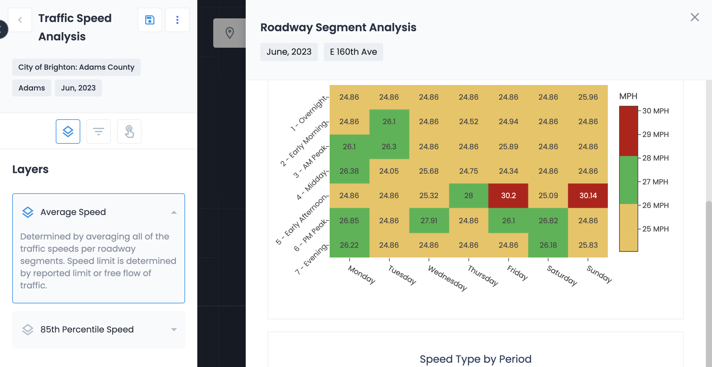Click the back arrow button
This screenshot has height=367, width=712.
20,20
